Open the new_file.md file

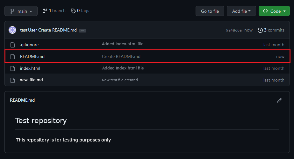[31, 80]
